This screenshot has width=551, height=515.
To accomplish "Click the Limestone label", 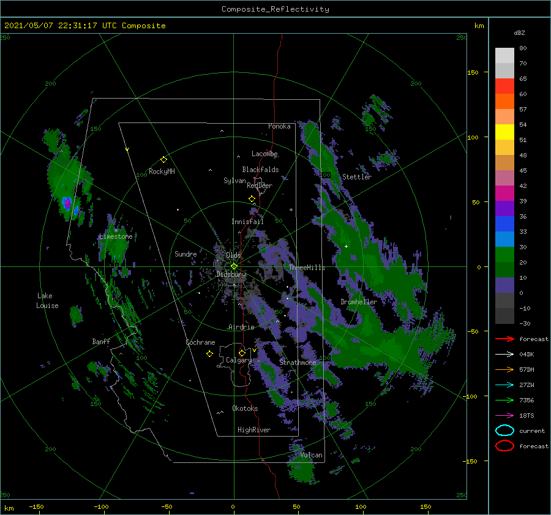I will tap(116, 236).
